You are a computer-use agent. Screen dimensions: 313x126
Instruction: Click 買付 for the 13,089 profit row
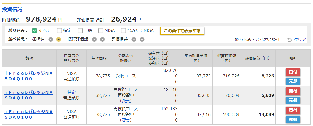(293, 111)
